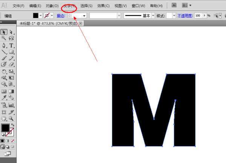Select the Type tool
Screen dimensions: 226x163
(11, 45)
